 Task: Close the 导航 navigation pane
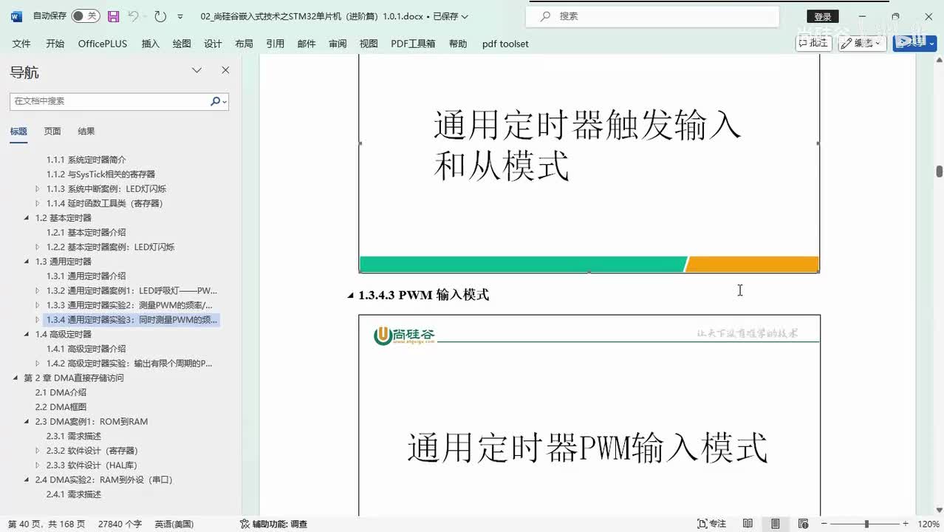point(225,70)
